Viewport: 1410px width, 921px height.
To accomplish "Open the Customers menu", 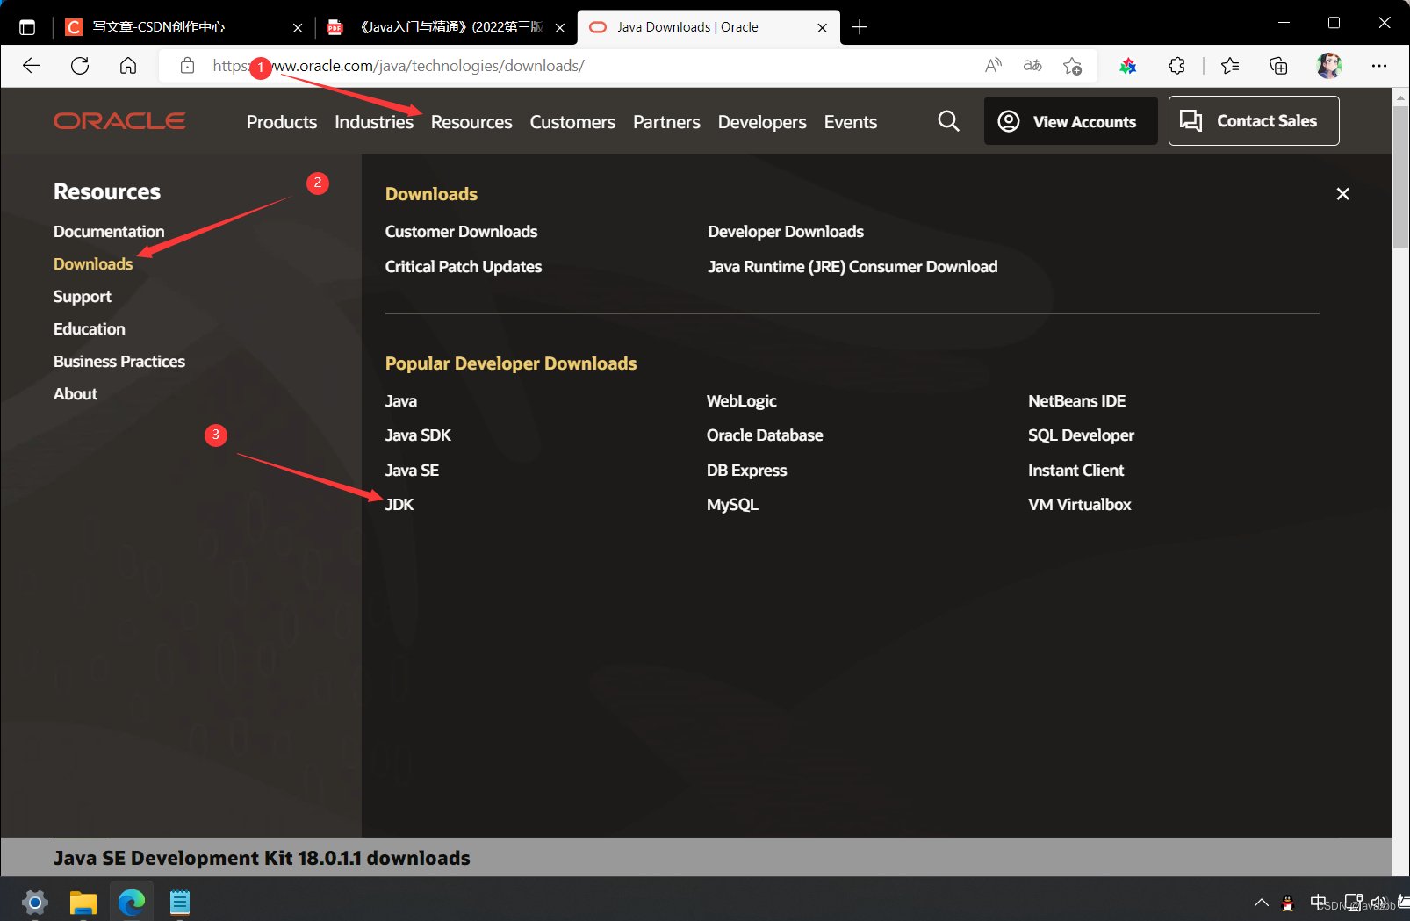I will pyautogui.click(x=572, y=122).
